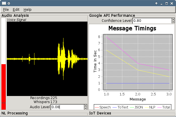Screen dimensions: 176x117
Task: Click the Message Timings chart title
Action: [132, 28]
